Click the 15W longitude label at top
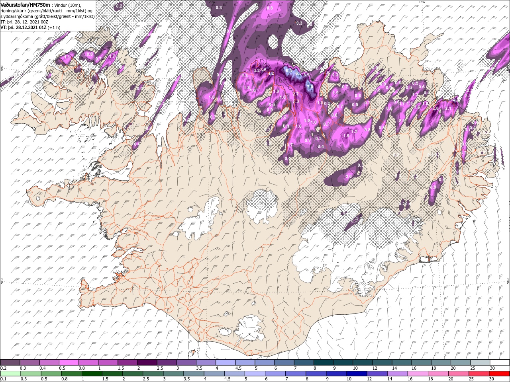Image resolution: width=510 pixels, height=382 pixels. (x=422, y=2)
